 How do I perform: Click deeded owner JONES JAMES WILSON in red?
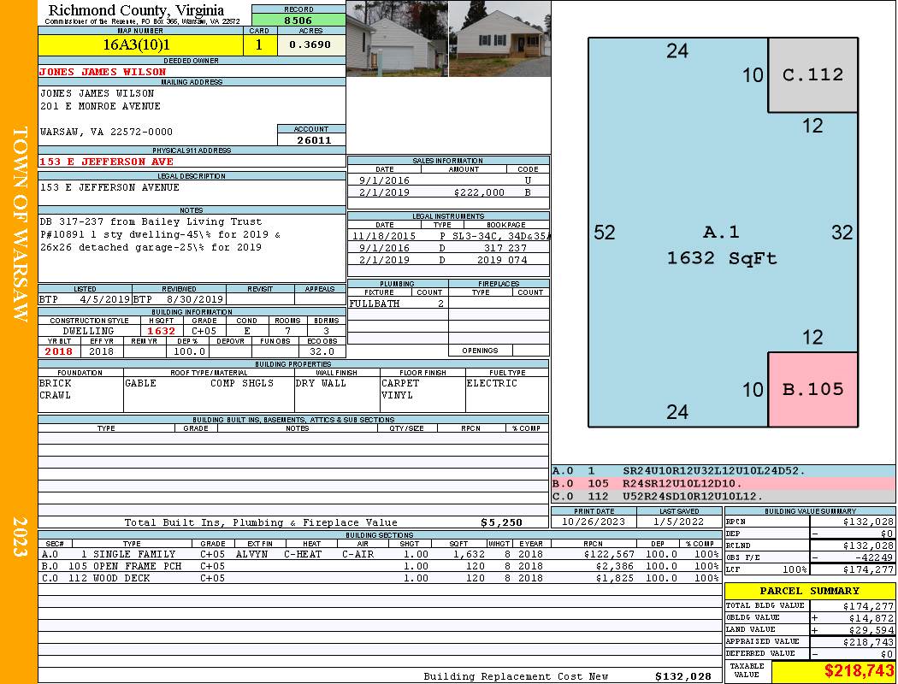point(103,72)
